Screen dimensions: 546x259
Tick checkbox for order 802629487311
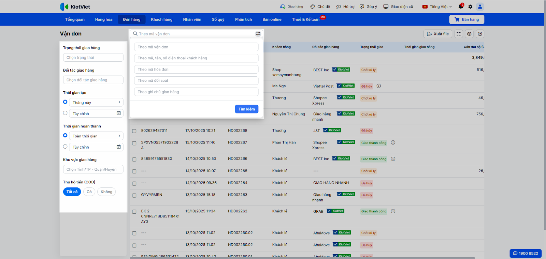pyautogui.click(x=134, y=131)
